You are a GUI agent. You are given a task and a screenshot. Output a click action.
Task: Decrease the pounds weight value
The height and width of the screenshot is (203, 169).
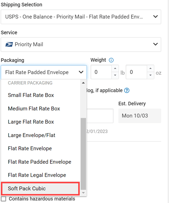115,75
